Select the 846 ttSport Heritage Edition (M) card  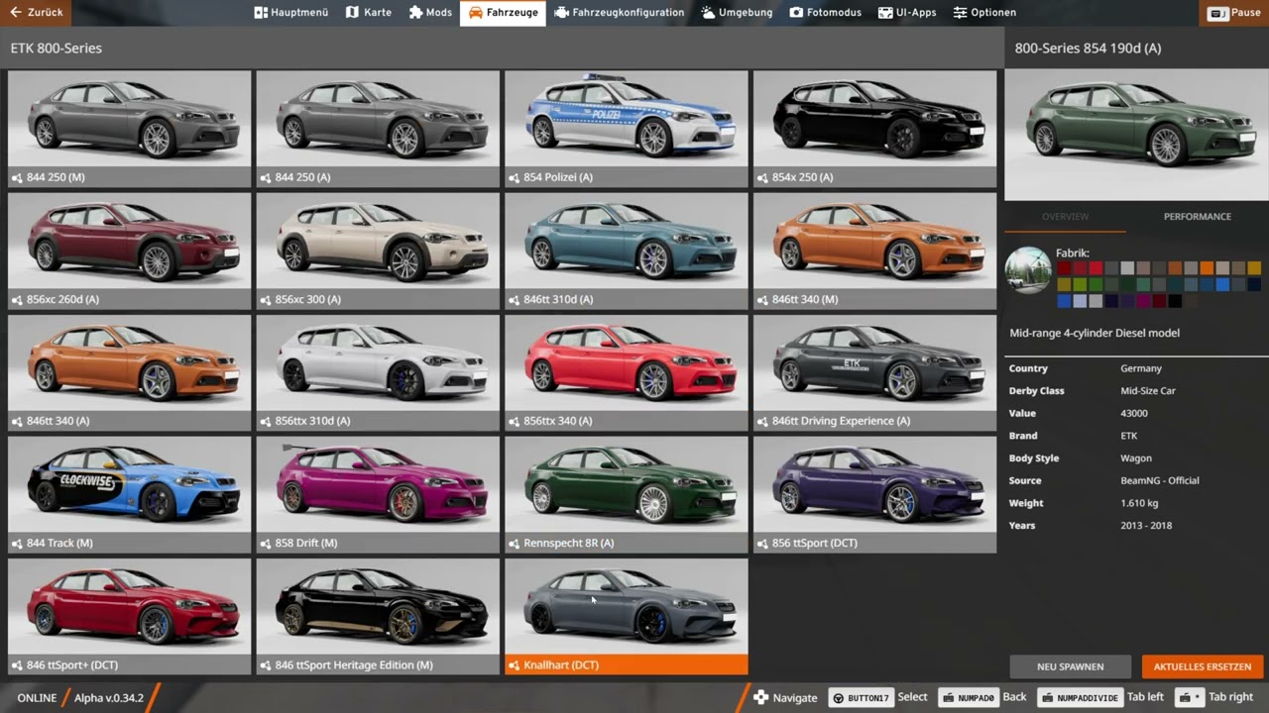click(378, 617)
